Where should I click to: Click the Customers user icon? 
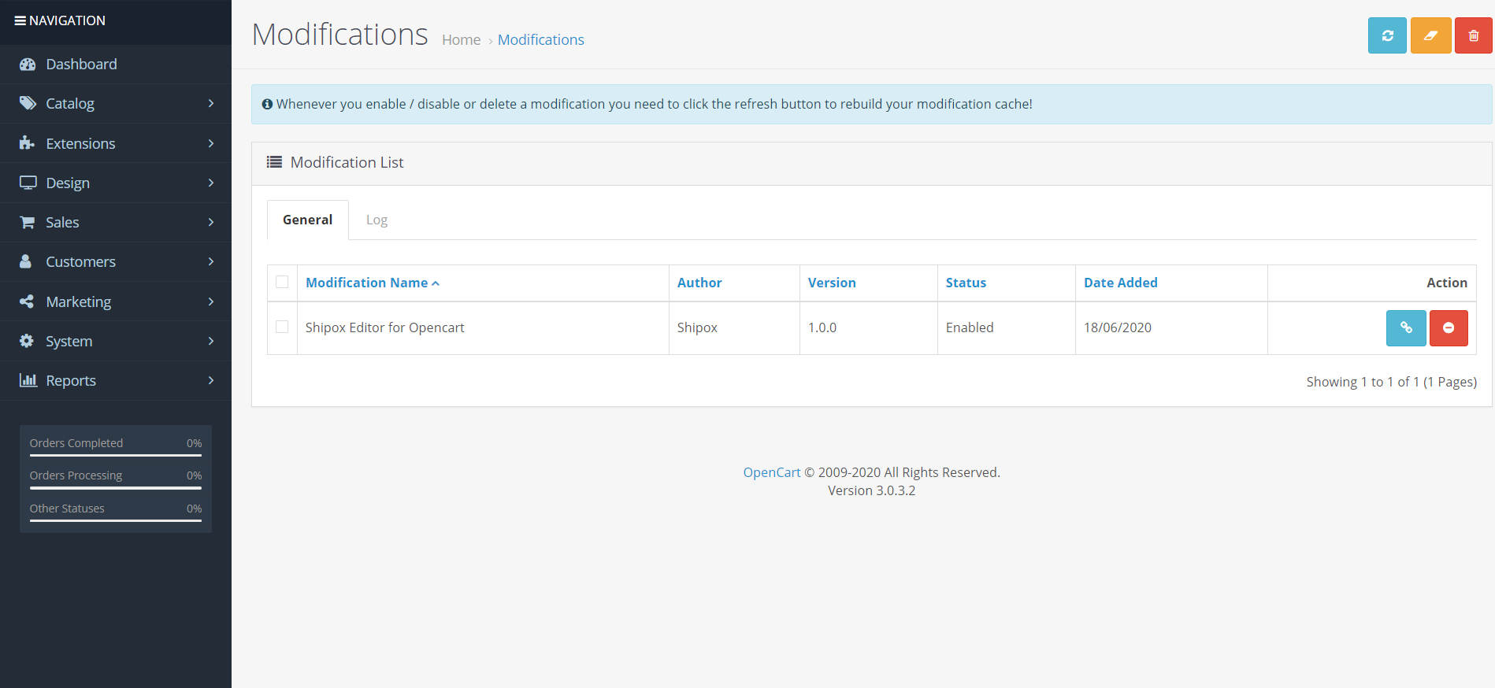(25, 261)
